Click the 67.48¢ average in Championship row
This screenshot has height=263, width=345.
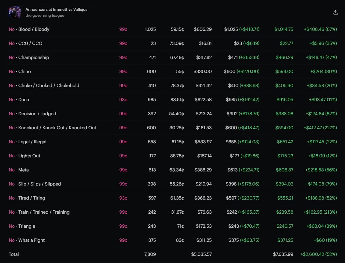(x=177, y=57)
